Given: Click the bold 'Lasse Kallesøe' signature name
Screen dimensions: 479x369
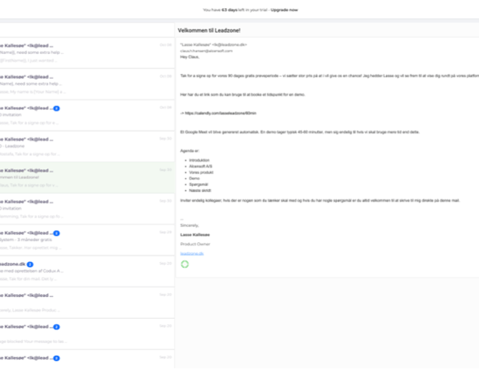Looking at the screenshot, I should [x=195, y=235].
